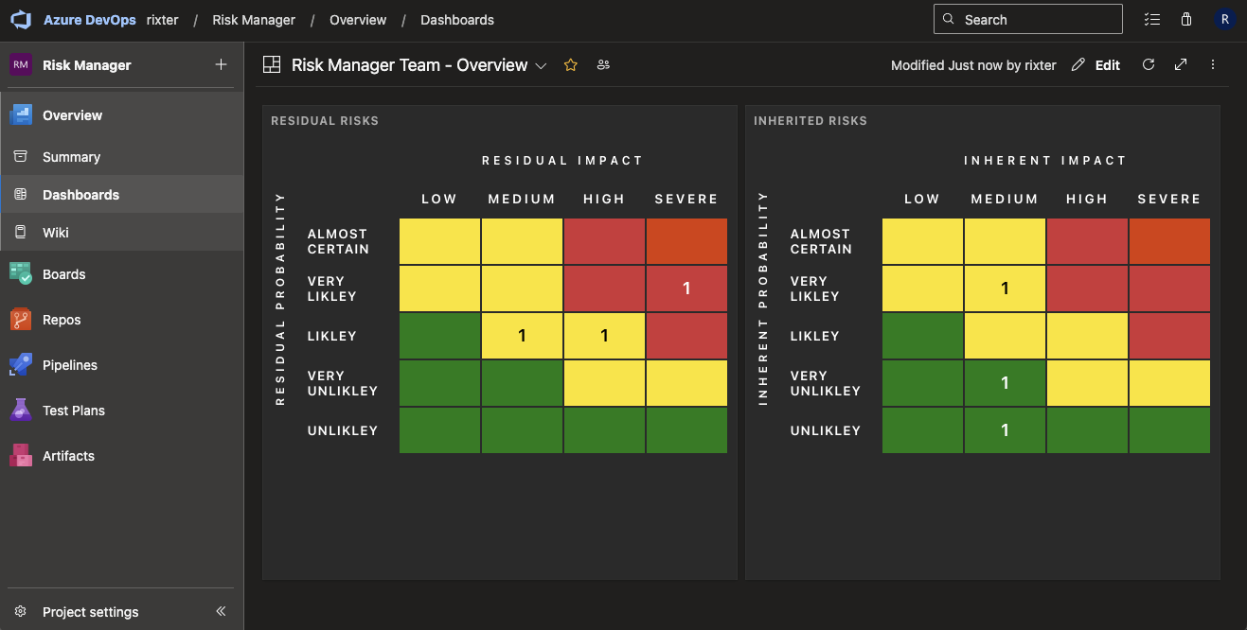This screenshot has height=630, width=1247.
Task: Favorite the Risk Manager Team Overview dashboard
Action: pos(570,64)
